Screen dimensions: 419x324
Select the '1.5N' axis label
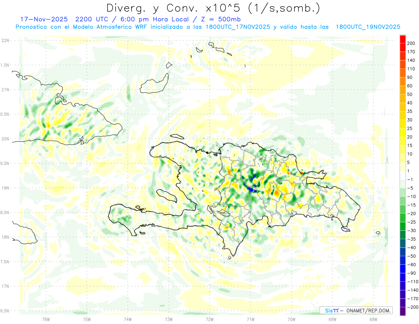point(5,65)
